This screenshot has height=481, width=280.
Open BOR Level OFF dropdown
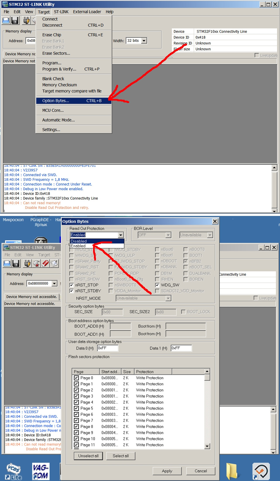tap(168, 235)
